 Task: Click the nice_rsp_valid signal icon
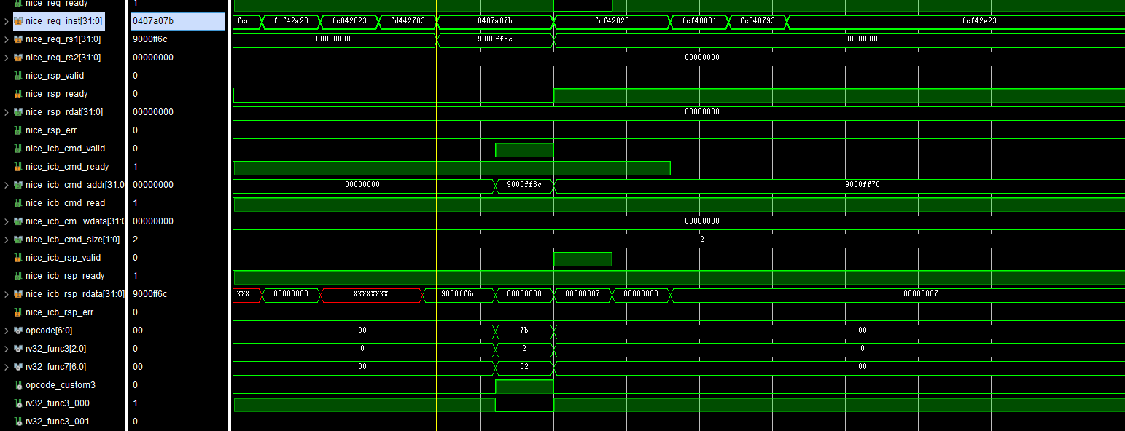coord(18,76)
